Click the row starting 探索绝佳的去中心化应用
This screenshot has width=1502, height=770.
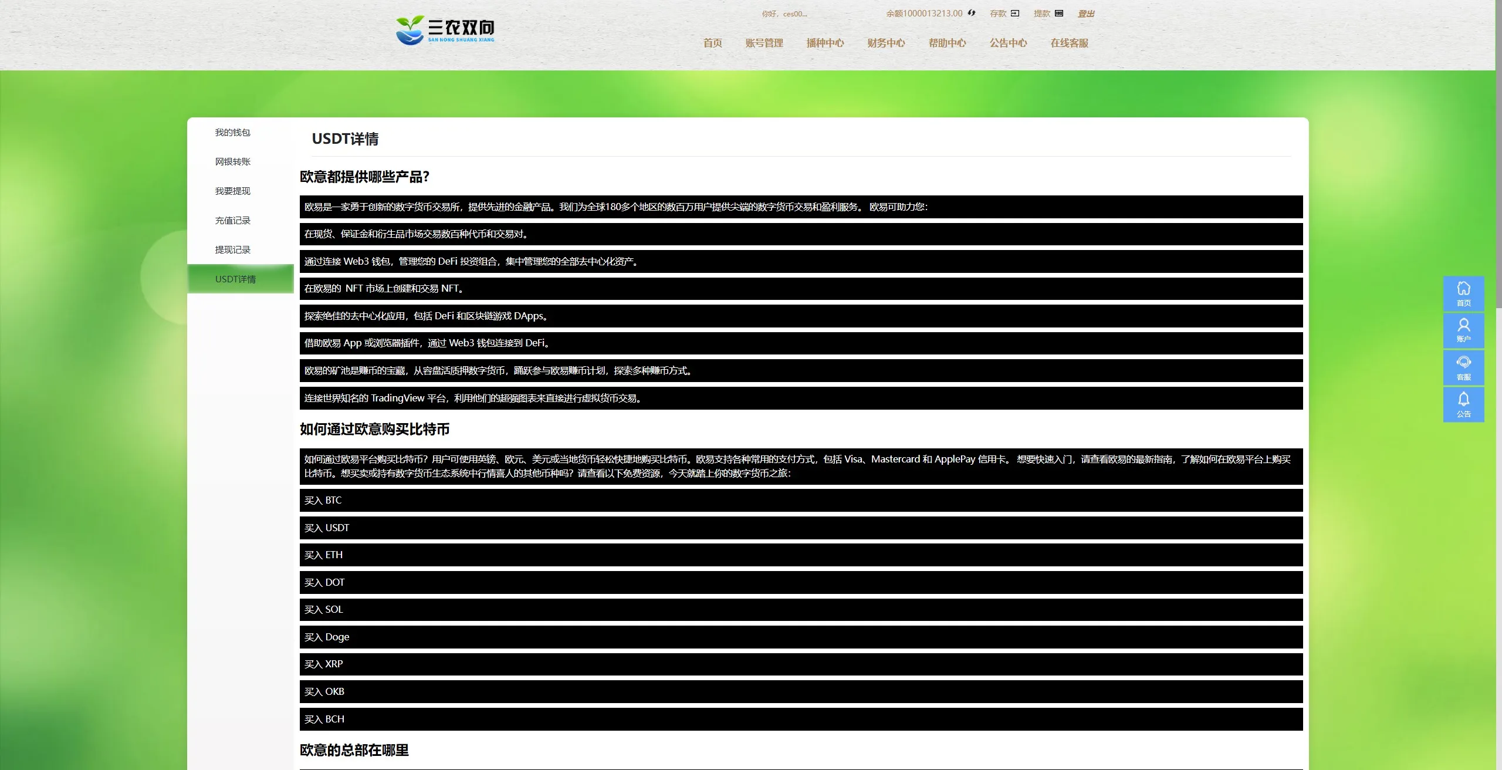(801, 316)
